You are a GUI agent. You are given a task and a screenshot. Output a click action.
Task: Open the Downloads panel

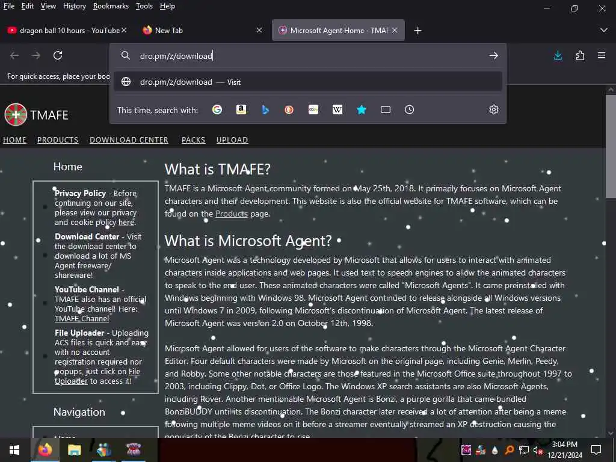[558, 55]
